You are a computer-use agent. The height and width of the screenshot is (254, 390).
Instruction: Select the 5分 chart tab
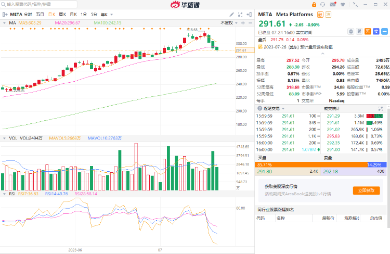94,15
